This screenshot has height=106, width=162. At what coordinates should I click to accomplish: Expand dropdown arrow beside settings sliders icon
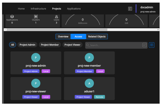[133, 8]
